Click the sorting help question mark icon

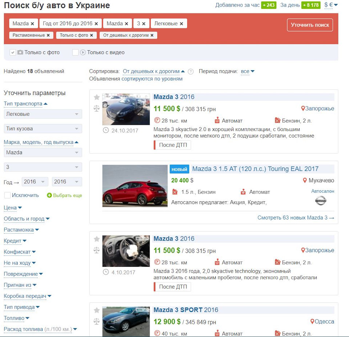pyautogui.click(x=190, y=72)
